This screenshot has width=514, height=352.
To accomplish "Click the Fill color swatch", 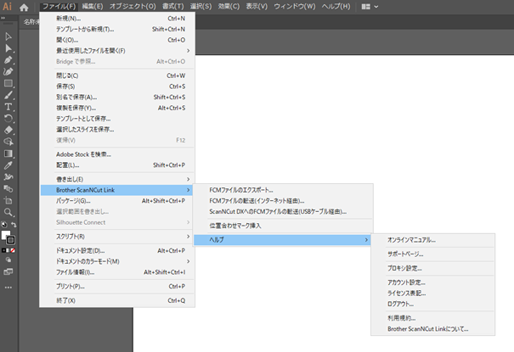I will 5,235.
